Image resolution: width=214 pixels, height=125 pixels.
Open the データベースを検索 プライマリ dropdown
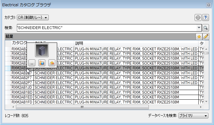coord(193,116)
